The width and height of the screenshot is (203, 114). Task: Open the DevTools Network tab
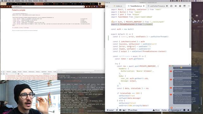click(25, 72)
